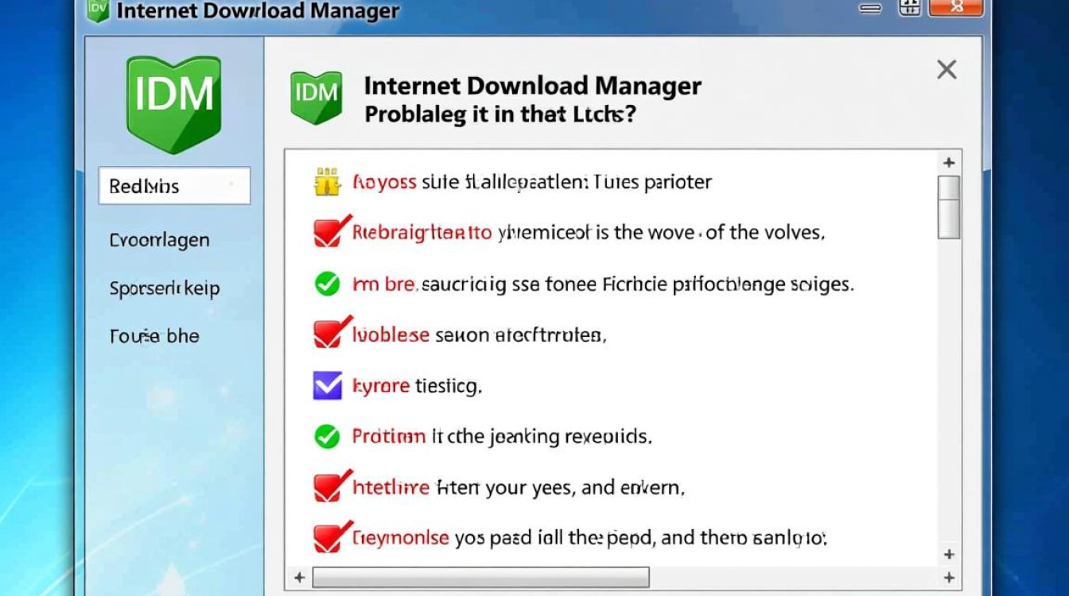Image resolution: width=1069 pixels, height=596 pixels.
Task: Click the IDM icon in window title bar
Action: 98,10
